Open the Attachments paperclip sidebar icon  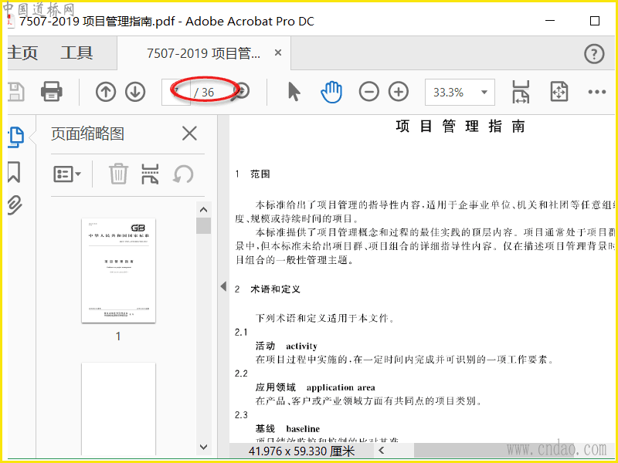click(15, 205)
